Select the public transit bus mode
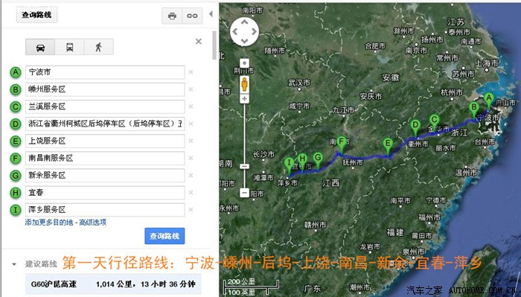 69,47
